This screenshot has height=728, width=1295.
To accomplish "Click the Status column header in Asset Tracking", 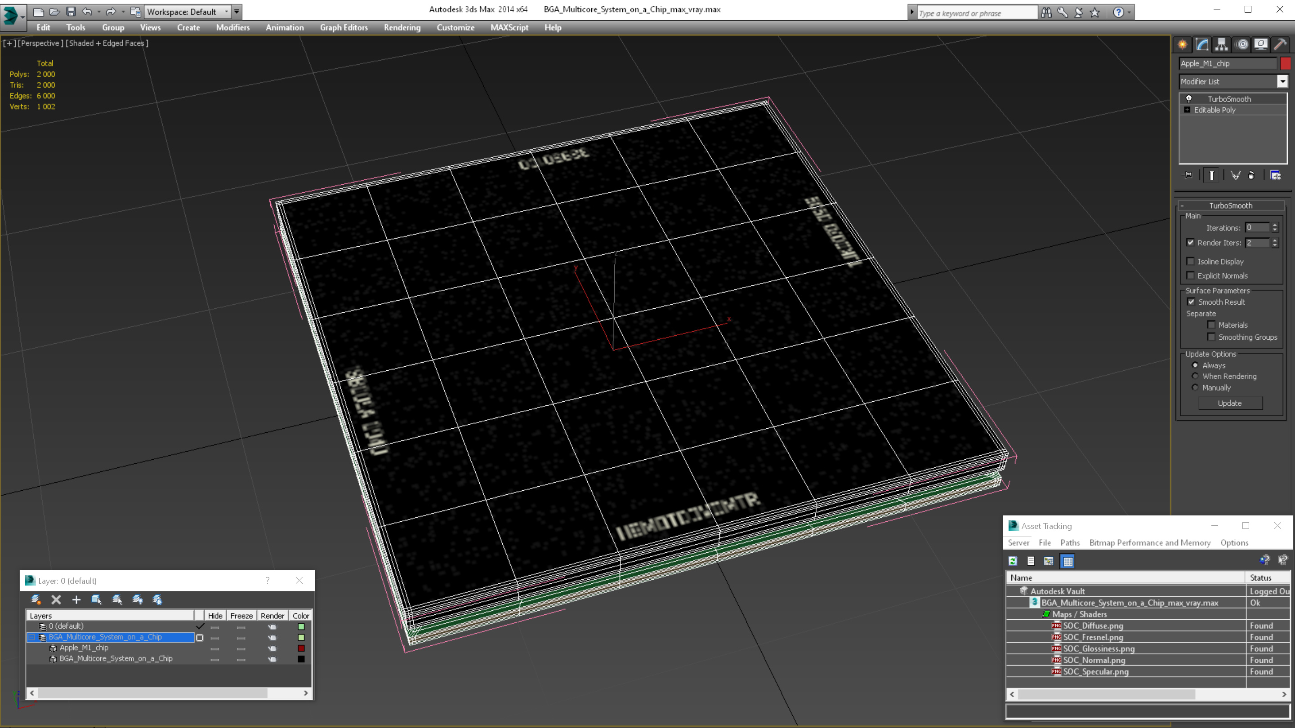I will (x=1268, y=578).
